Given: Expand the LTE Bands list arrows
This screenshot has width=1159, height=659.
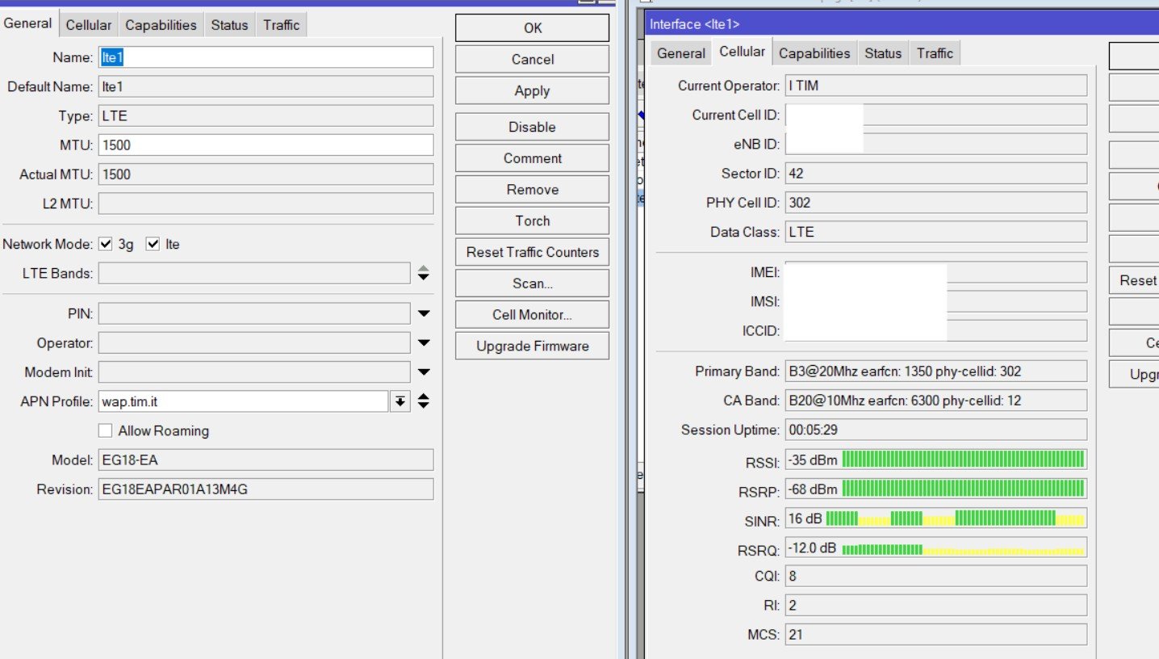Looking at the screenshot, I should pyautogui.click(x=424, y=274).
